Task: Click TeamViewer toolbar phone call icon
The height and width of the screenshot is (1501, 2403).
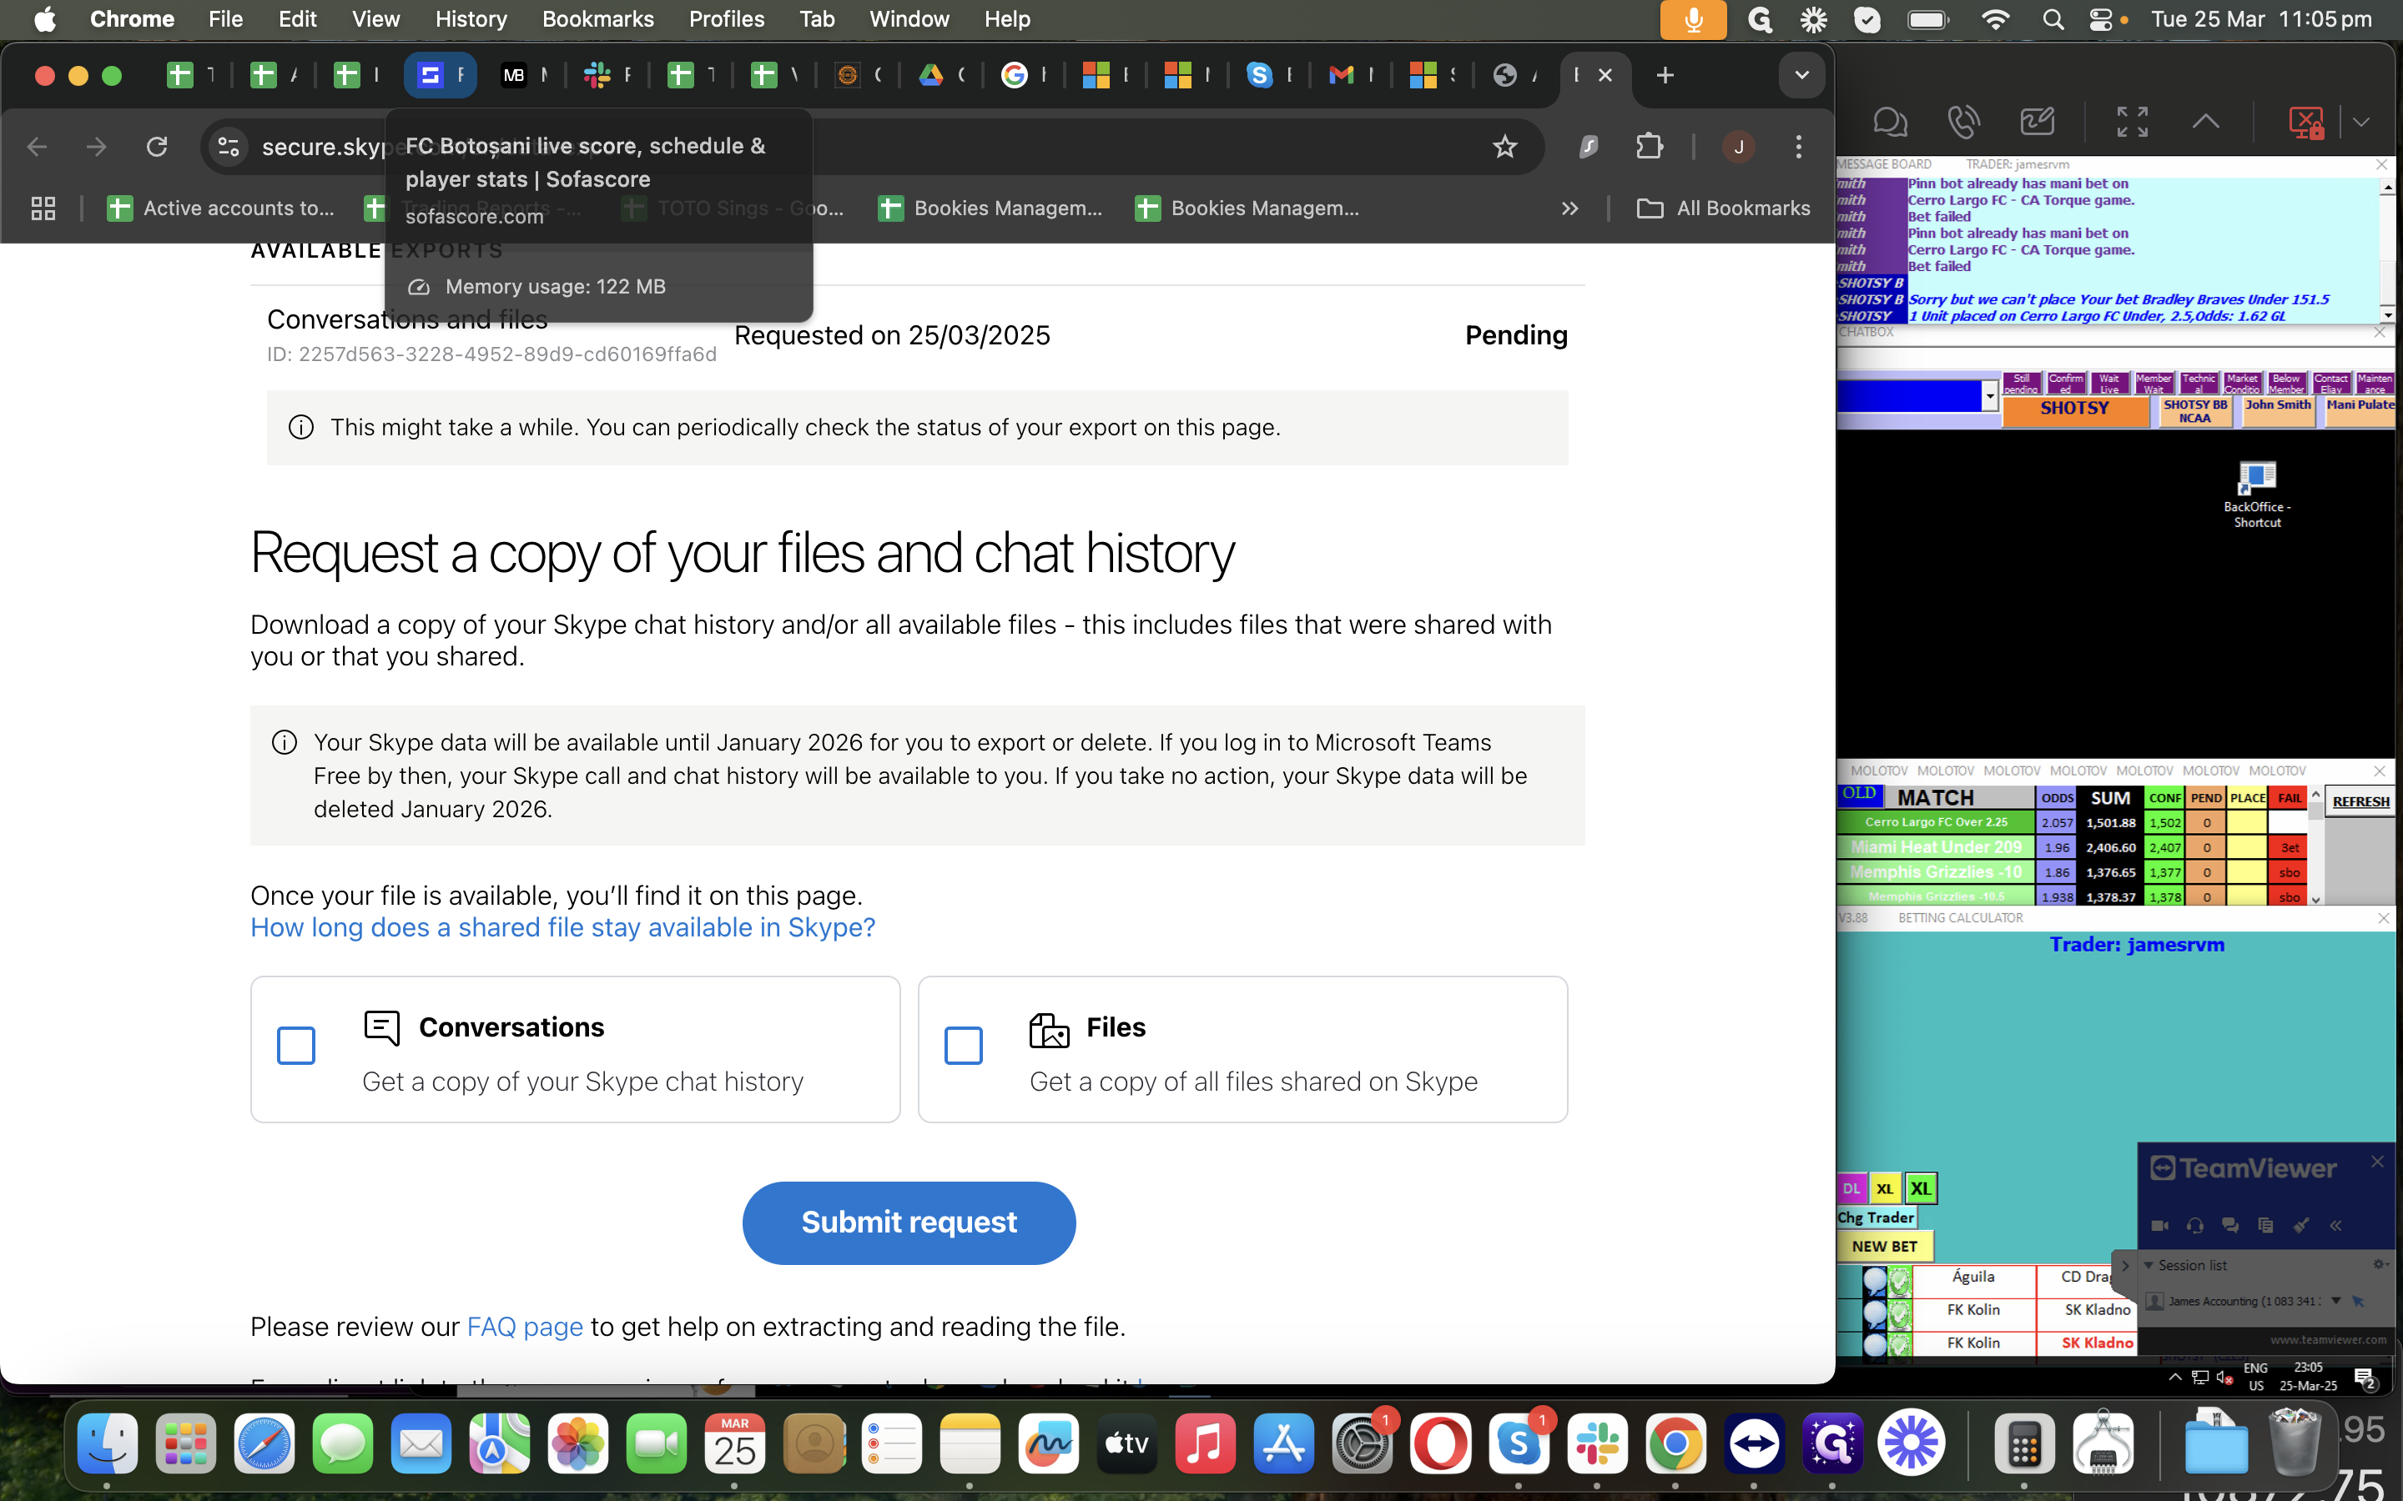Action: (x=1963, y=122)
